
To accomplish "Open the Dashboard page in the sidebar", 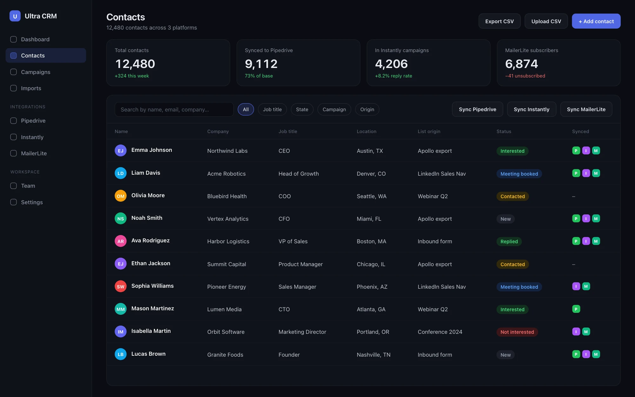I will click(46, 39).
